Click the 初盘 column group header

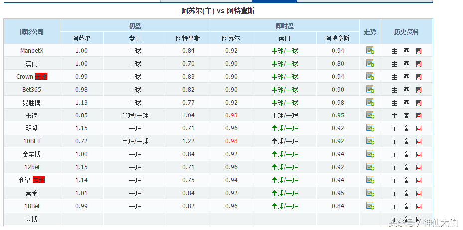click(135, 26)
